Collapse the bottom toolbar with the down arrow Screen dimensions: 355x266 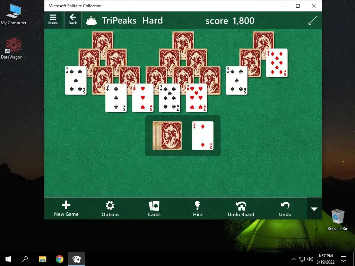(x=314, y=209)
